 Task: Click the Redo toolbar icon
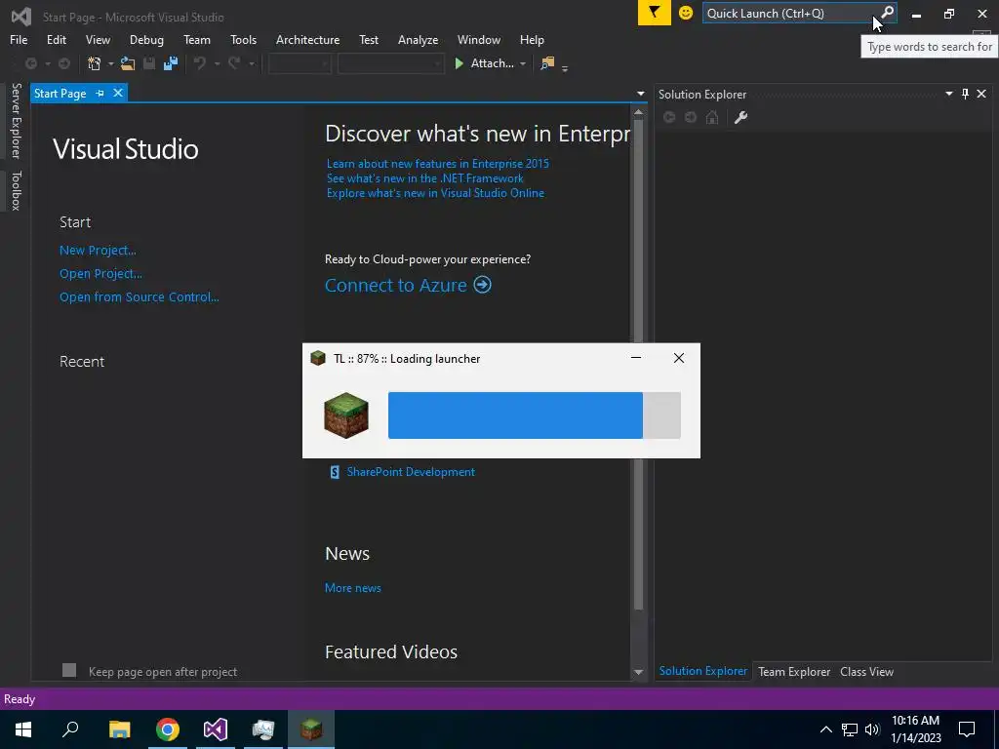(x=234, y=63)
